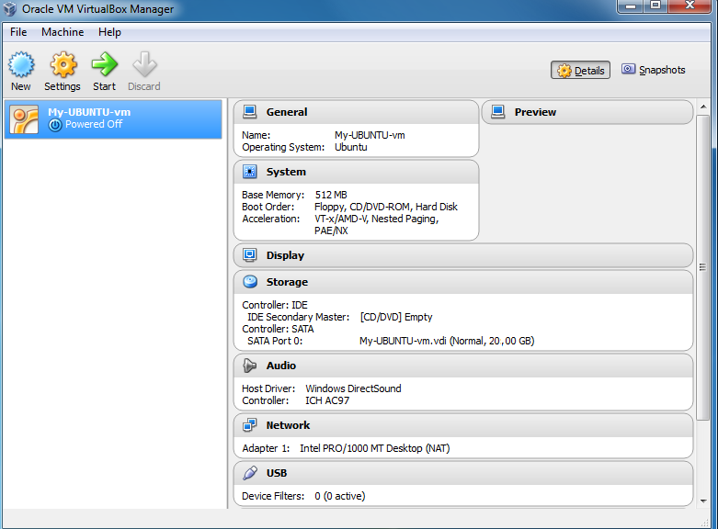Image resolution: width=718 pixels, height=529 pixels.
Task: Open the Machine menu
Action: tap(63, 32)
